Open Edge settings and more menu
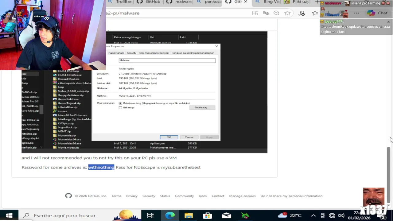This screenshot has height=221, width=393. click(x=356, y=13)
